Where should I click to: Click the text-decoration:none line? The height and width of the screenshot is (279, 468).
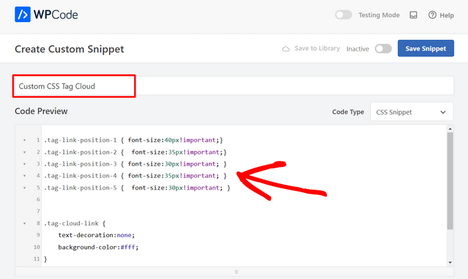pyautogui.click(x=96, y=235)
